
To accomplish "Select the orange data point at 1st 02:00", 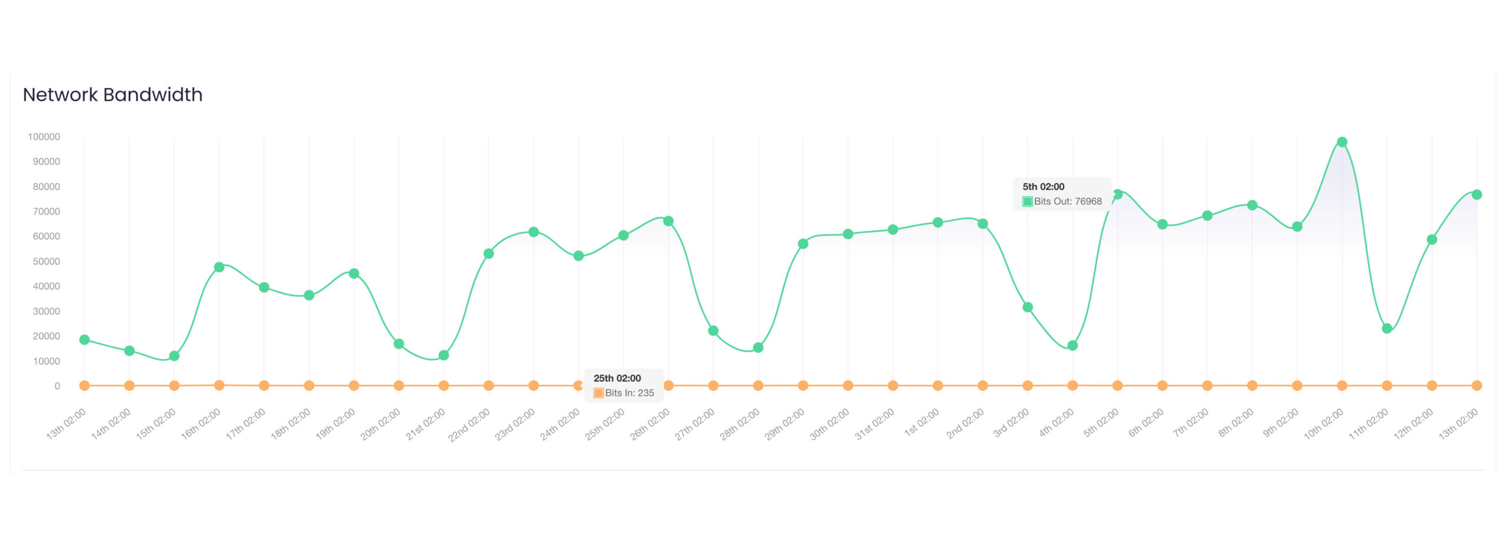I will 938,386.
